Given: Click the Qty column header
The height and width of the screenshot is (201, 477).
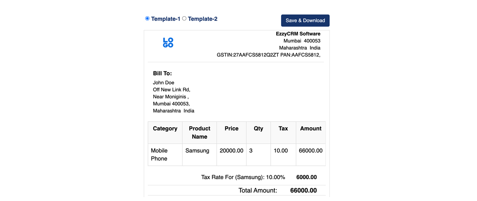Looking at the screenshot, I should coord(258,128).
